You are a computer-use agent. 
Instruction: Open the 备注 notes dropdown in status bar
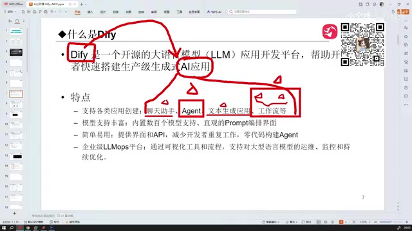(292, 222)
